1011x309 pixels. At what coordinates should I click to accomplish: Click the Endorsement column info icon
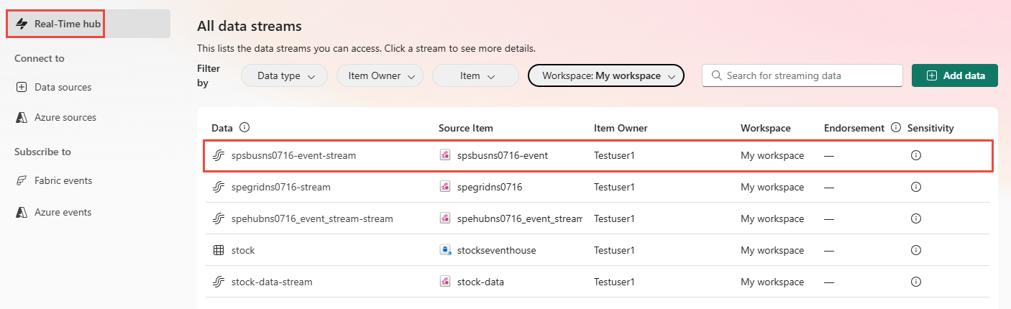click(x=896, y=128)
